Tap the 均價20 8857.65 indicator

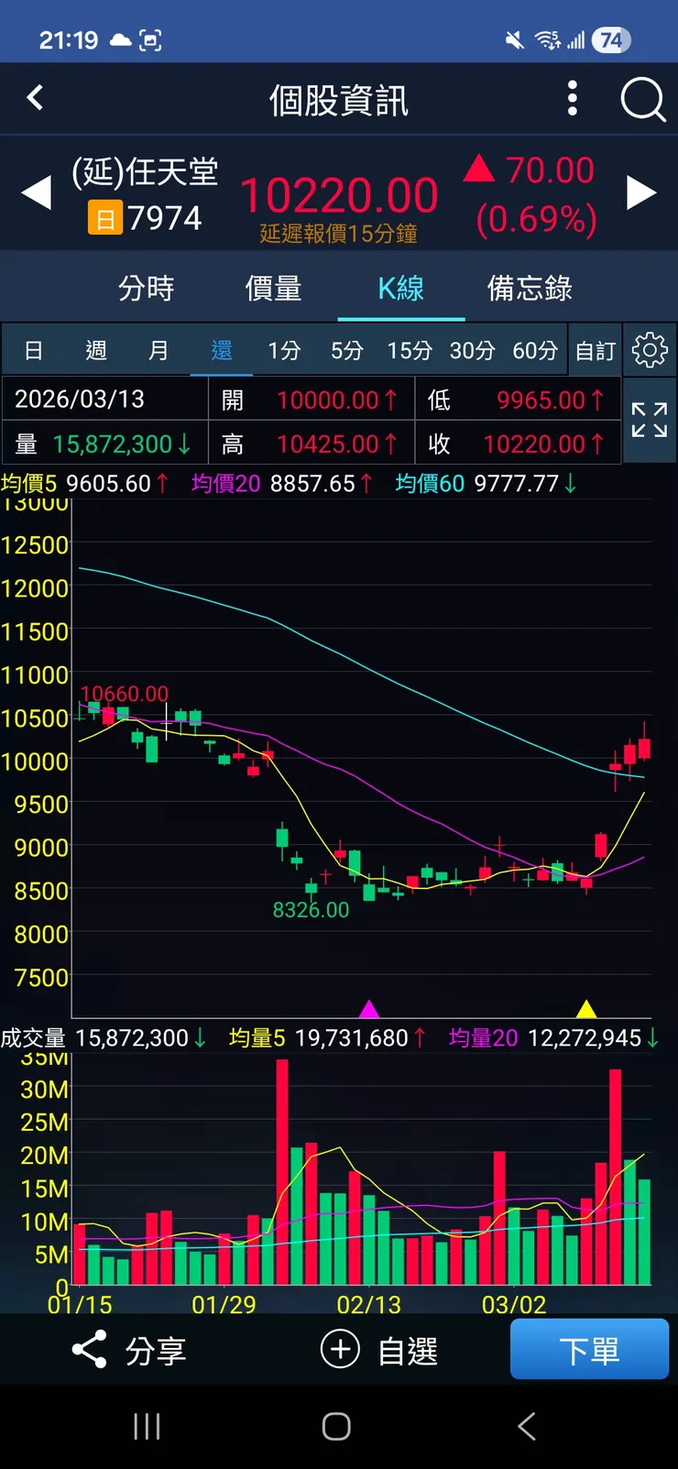282,483
